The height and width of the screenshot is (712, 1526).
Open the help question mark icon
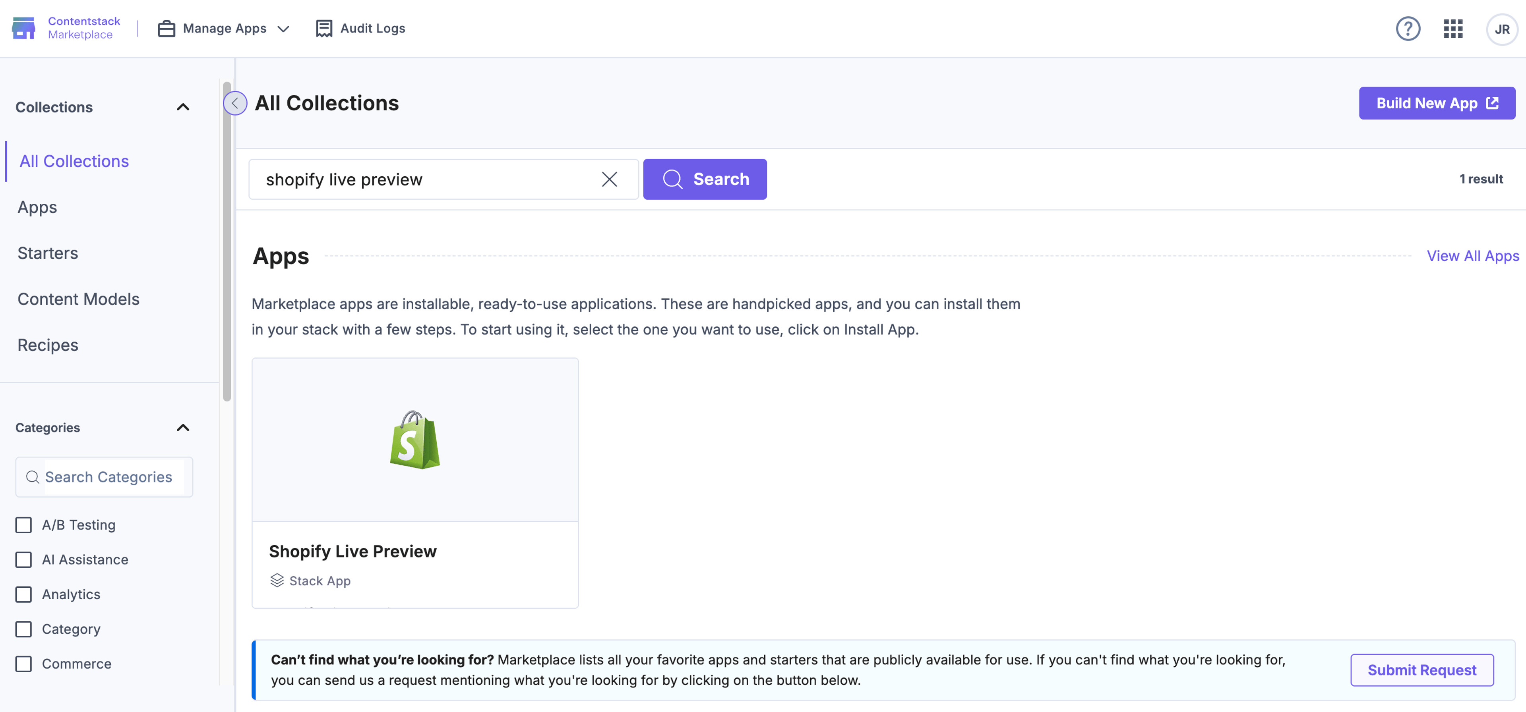click(x=1408, y=29)
